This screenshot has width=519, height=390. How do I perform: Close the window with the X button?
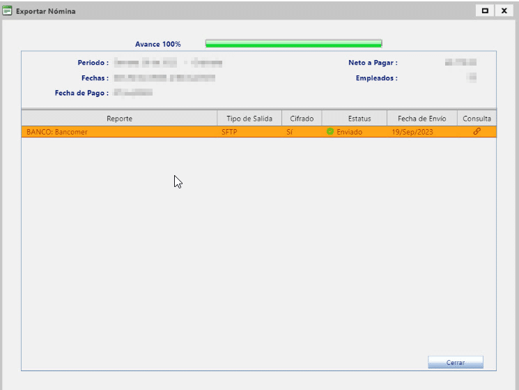pos(504,11)
